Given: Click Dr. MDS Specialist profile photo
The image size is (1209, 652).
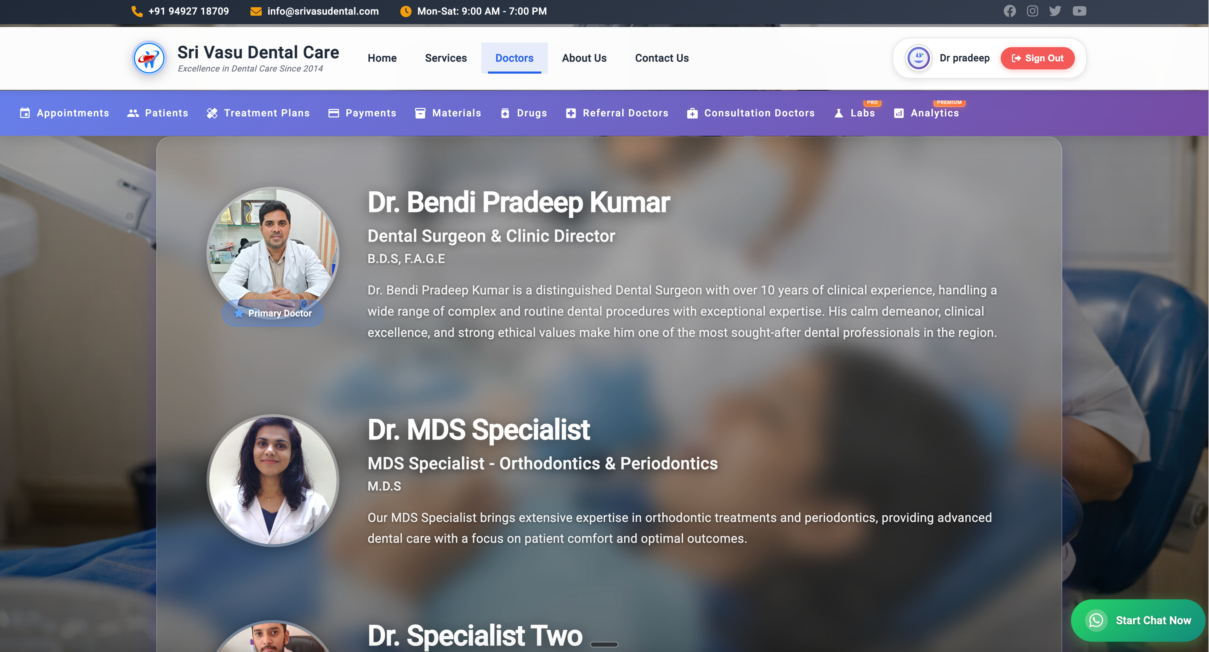Looking at the screenshot, I should tap(273, 480).
